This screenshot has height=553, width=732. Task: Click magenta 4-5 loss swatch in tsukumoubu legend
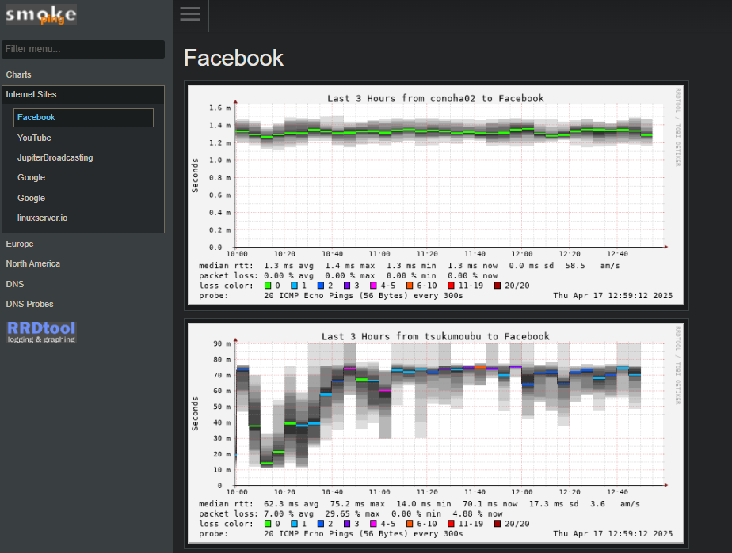pyautogui.click(x=373, y=524)
